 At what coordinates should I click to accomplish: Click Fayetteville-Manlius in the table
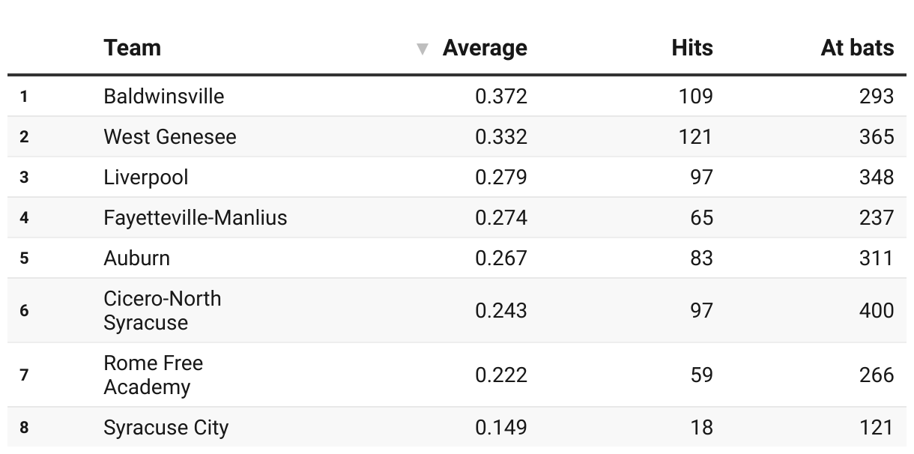[195, 218]
